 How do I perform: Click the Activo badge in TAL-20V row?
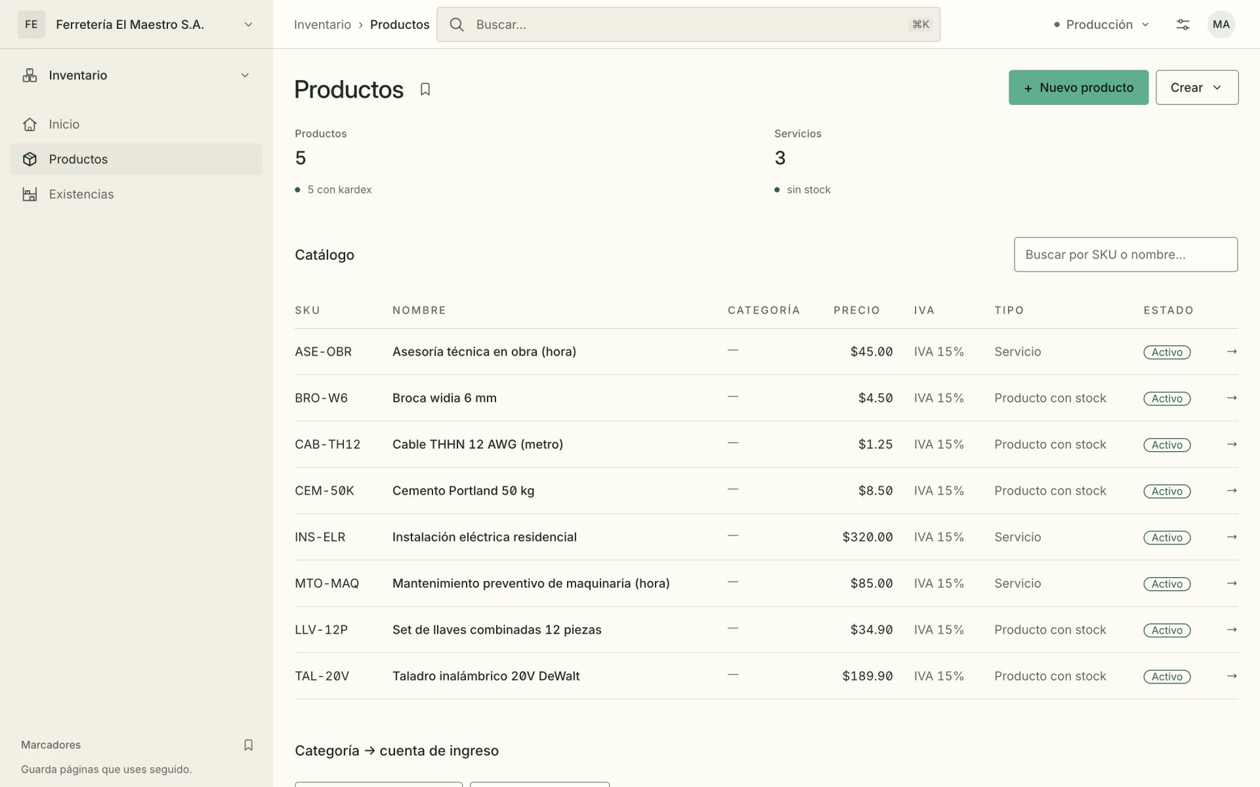[1167, 677]
